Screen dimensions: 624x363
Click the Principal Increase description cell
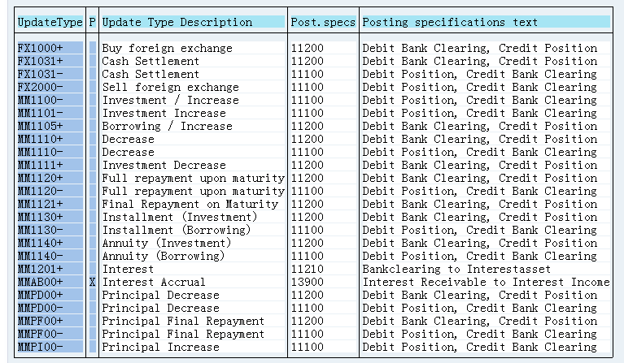(x=160, y=347)
